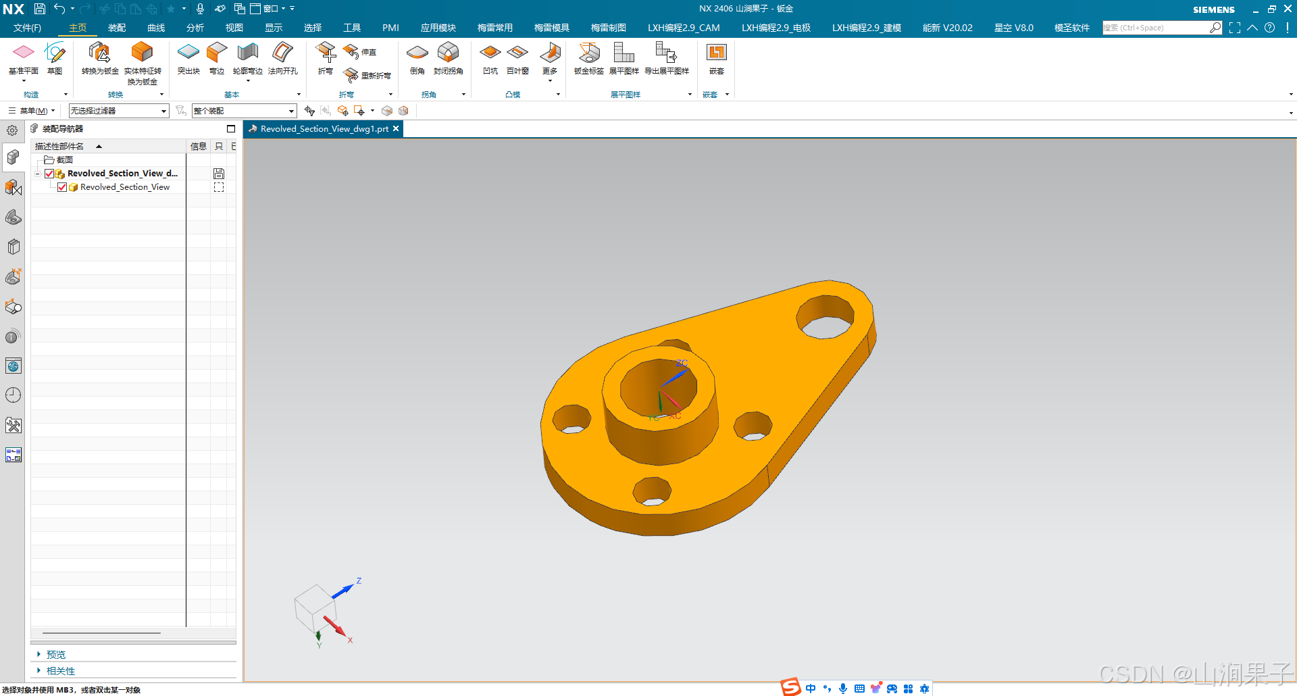The width and height of the screenshot is (1297, 696).
Task: Click the 嵌套 nesting tool
Action: 717,58
